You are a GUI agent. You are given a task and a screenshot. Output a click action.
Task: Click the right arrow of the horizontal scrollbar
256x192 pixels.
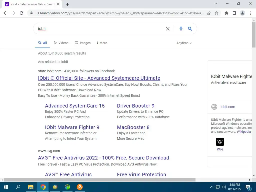(250, 180)
